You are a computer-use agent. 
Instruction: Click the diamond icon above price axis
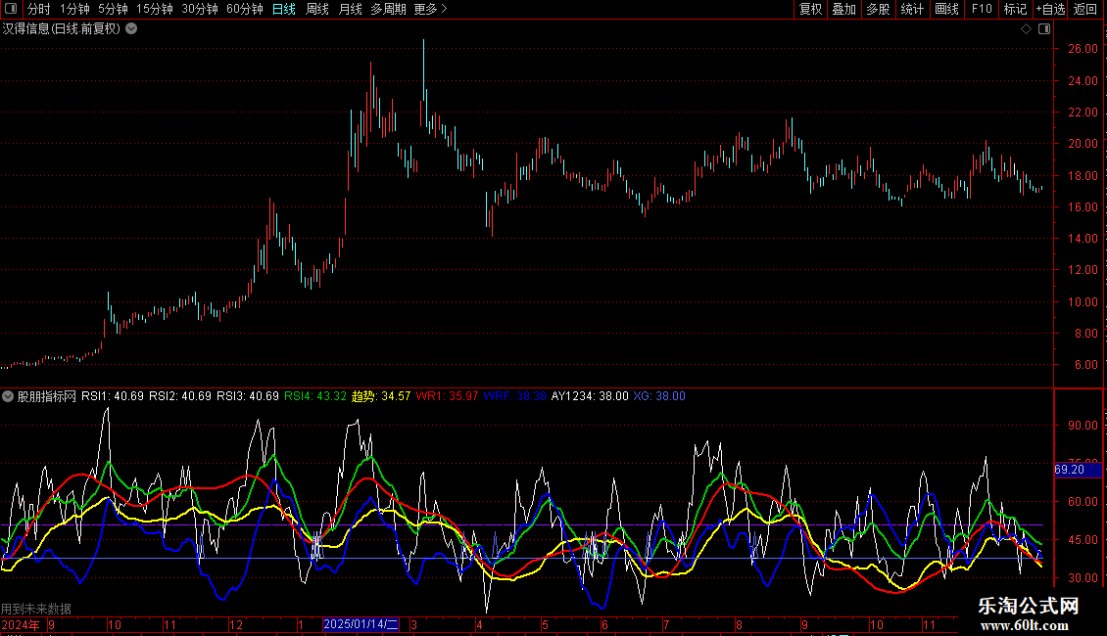[x=1027, y=29]
